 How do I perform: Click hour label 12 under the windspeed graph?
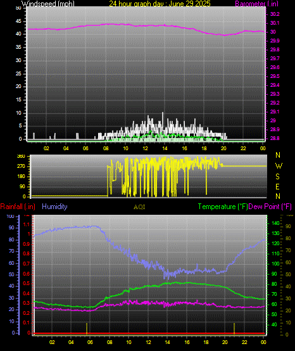pyautogui.click(x=145, y=148)
